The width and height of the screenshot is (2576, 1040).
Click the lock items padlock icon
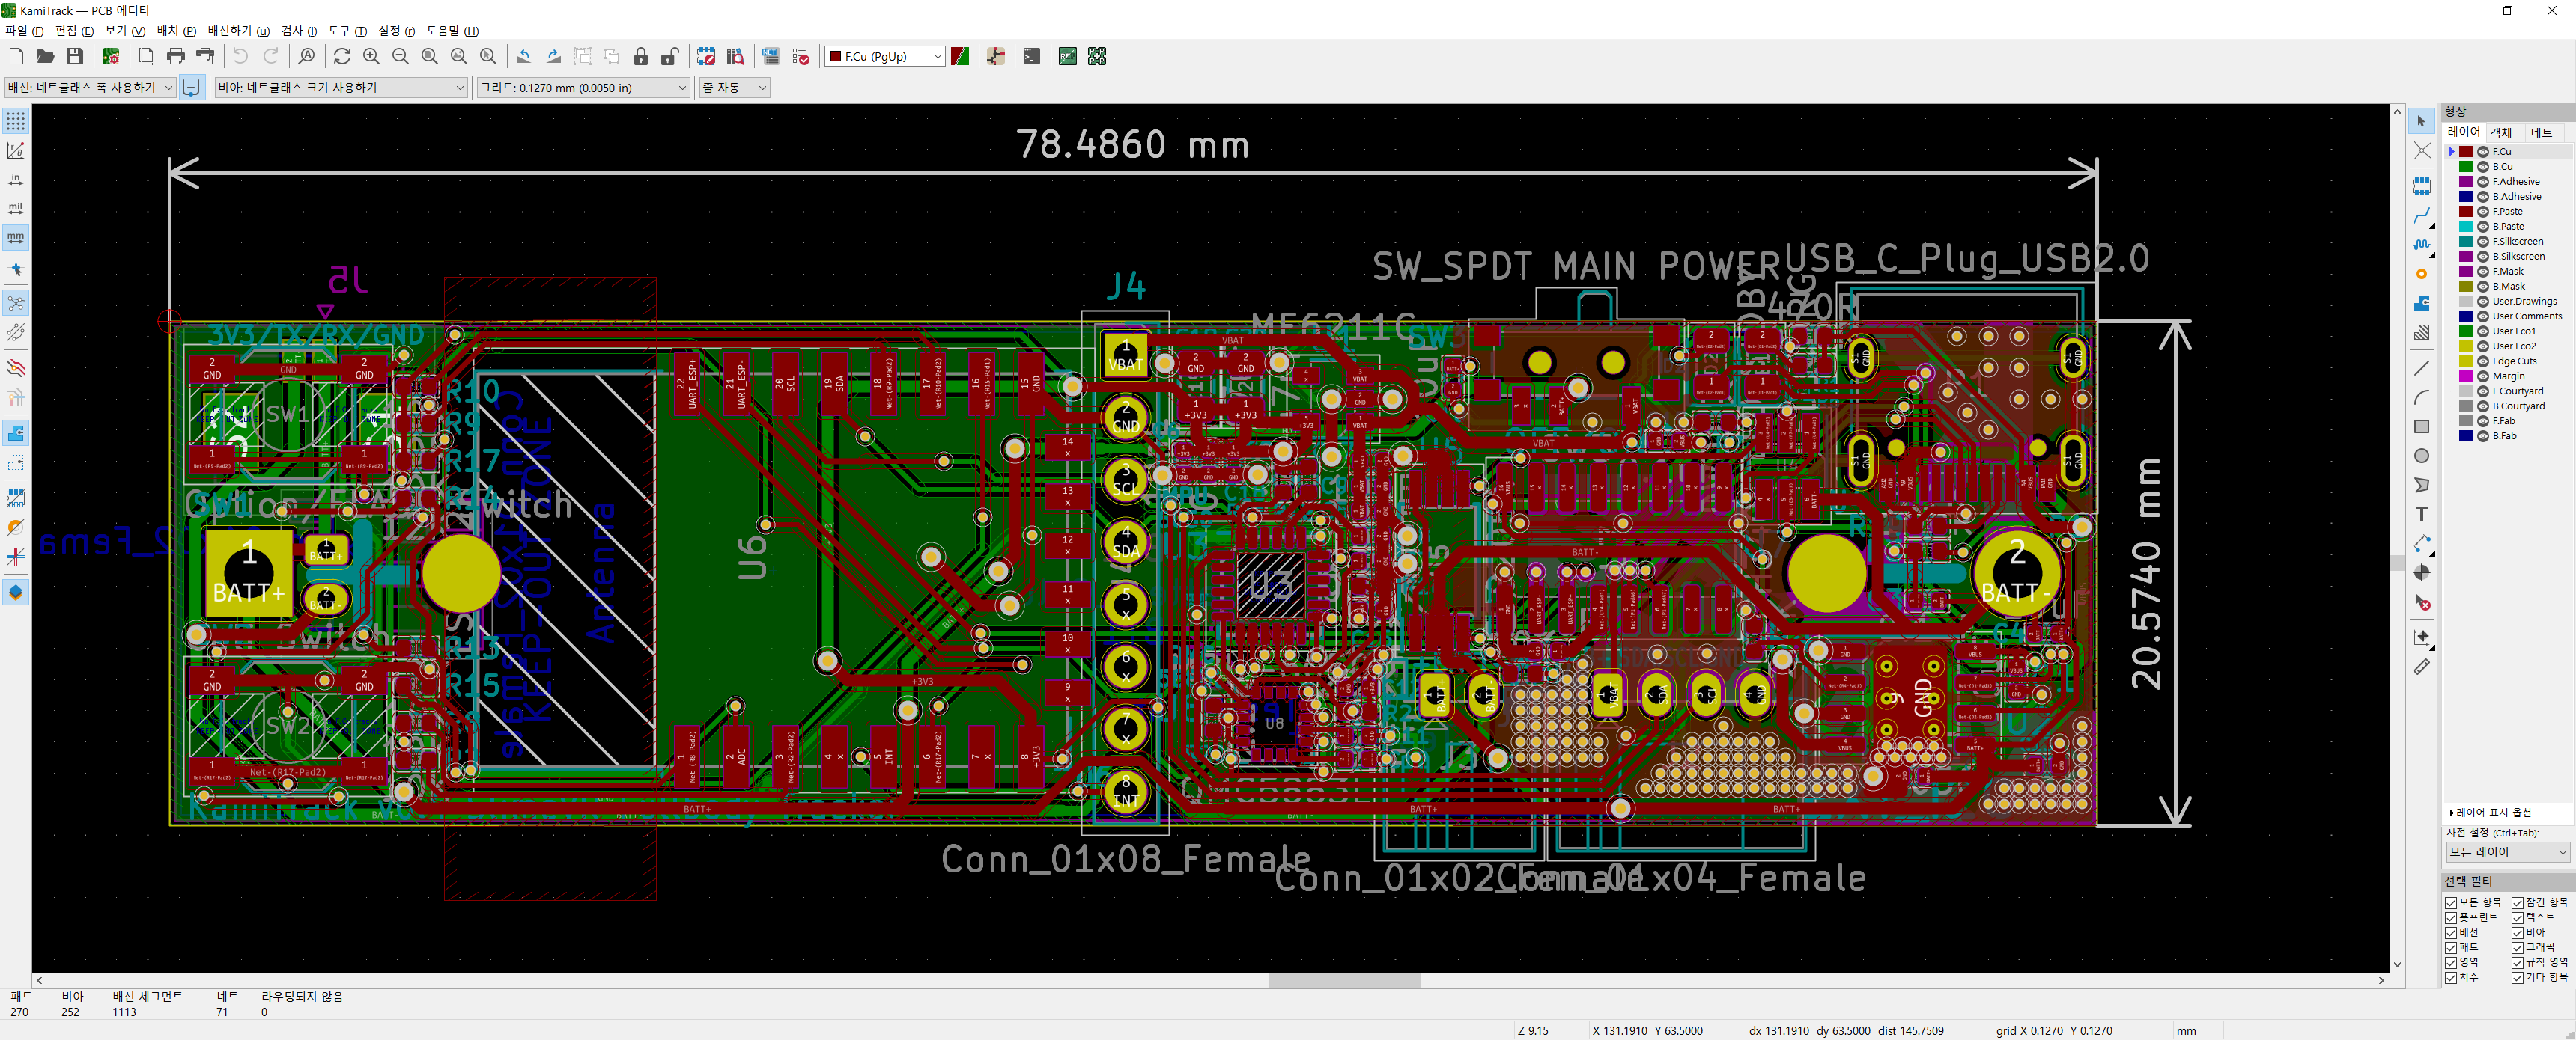(641, 57)
